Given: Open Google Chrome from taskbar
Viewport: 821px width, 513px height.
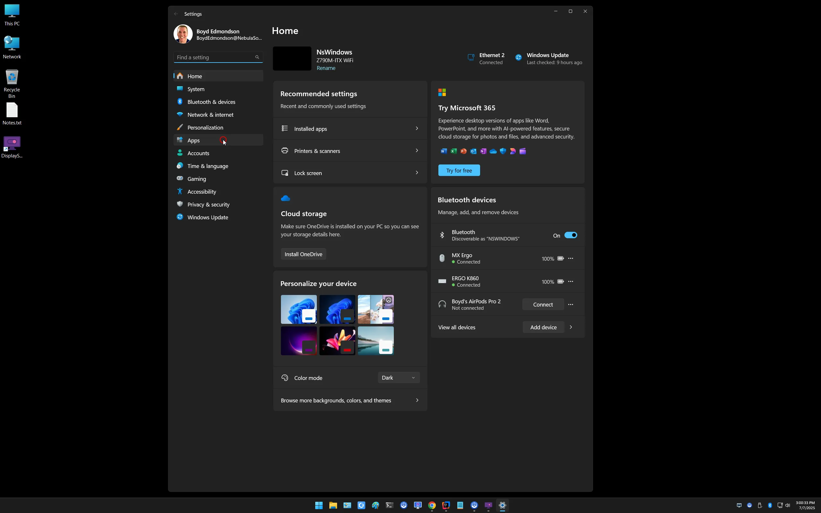Looking at the screenshot, I should click(x=432, y=505).
